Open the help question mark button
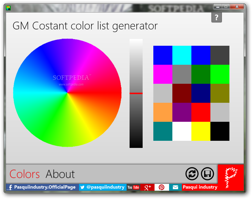The height and width of the screenshot is (199, 252). click(x=216, y=17)
